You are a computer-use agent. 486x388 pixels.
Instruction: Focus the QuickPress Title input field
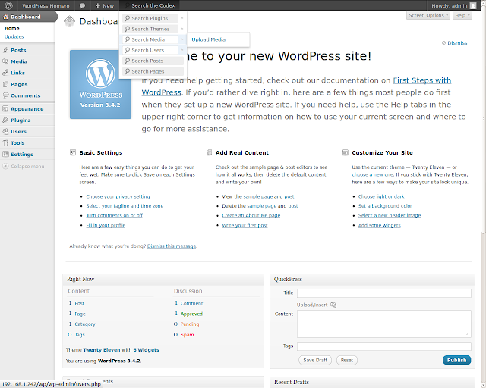[384, 293]
